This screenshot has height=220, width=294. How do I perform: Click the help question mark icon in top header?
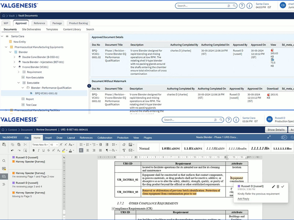[x=242, y=5]
